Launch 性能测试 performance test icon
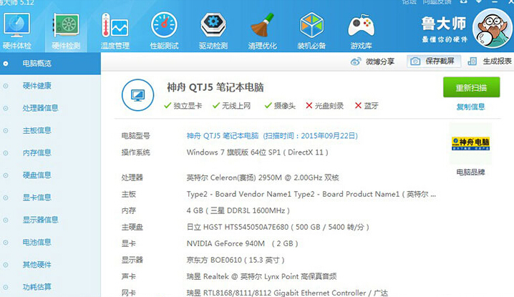The image size is (514, 297). pos(164,25)
